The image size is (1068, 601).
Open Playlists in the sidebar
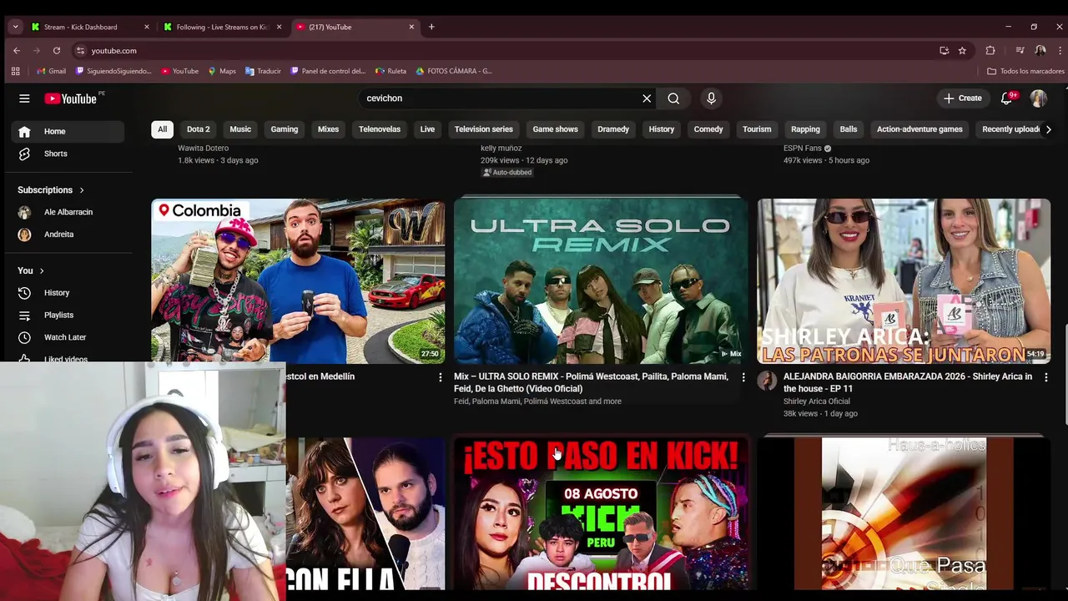(68, 316)
